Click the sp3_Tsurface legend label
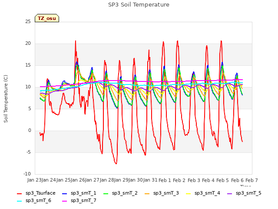278x209 pixels. point(40,193)
